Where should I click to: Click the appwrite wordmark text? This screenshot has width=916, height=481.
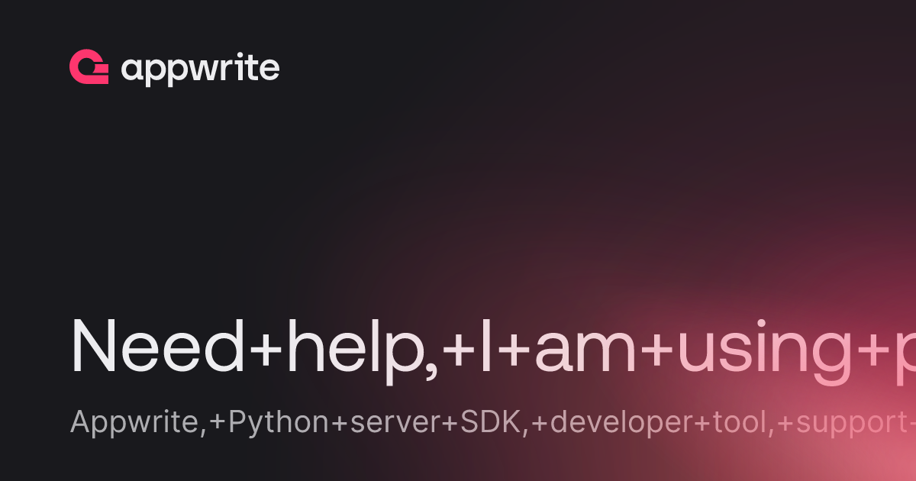coord(200,69)
